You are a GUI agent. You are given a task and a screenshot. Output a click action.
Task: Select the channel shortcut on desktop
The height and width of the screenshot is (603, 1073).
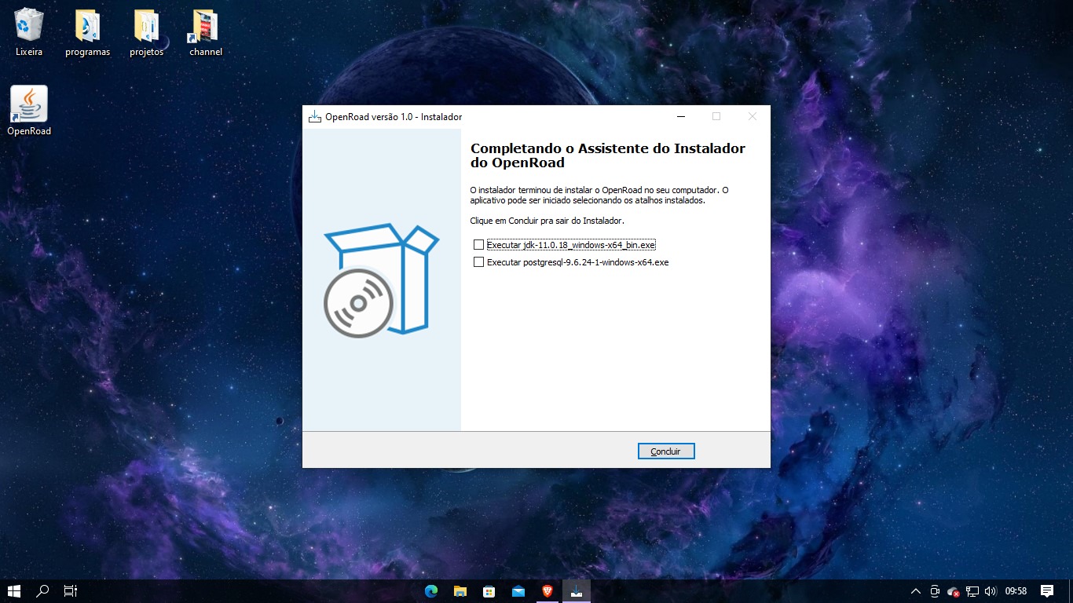(205, 32)
